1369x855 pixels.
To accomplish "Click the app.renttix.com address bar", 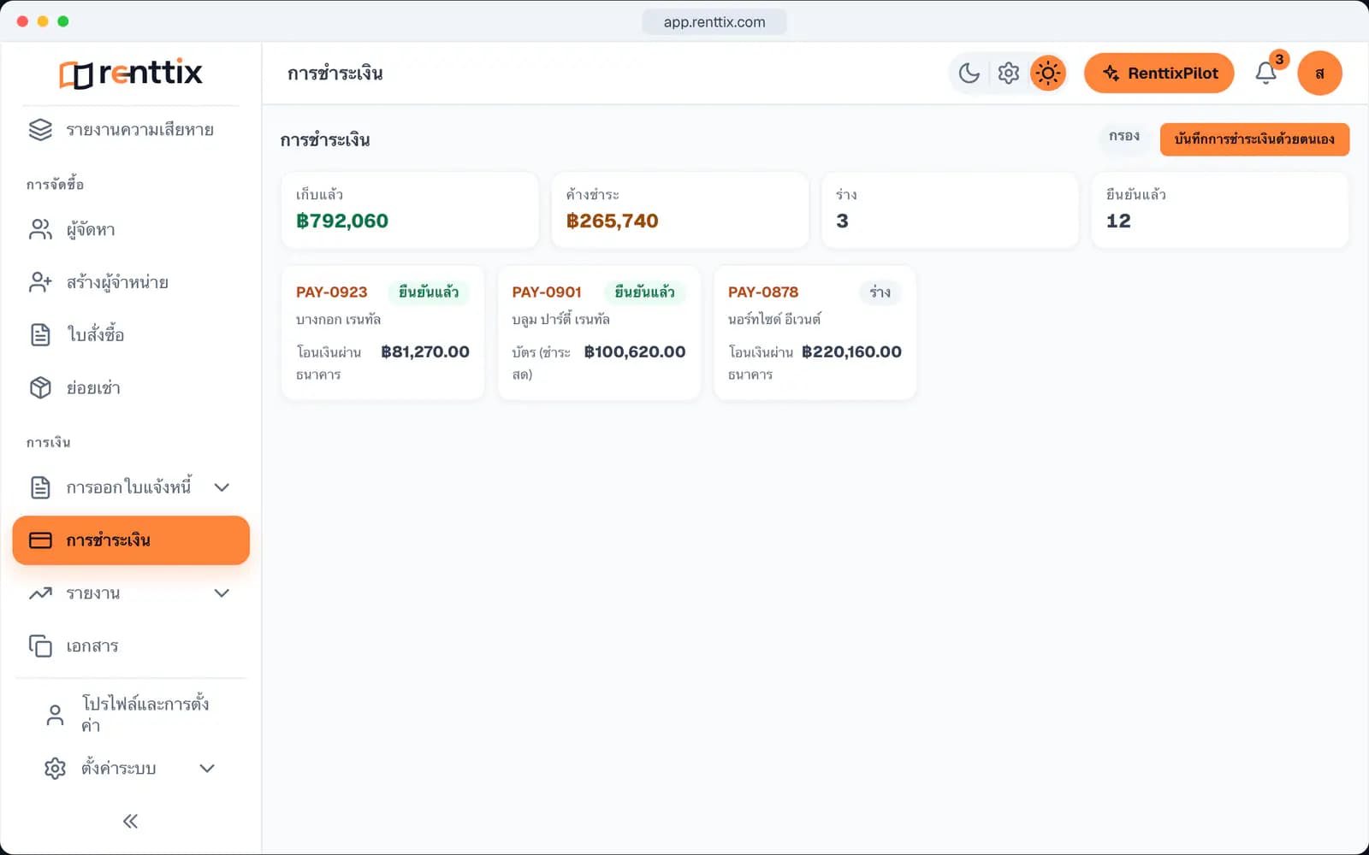I will point(714,22).
